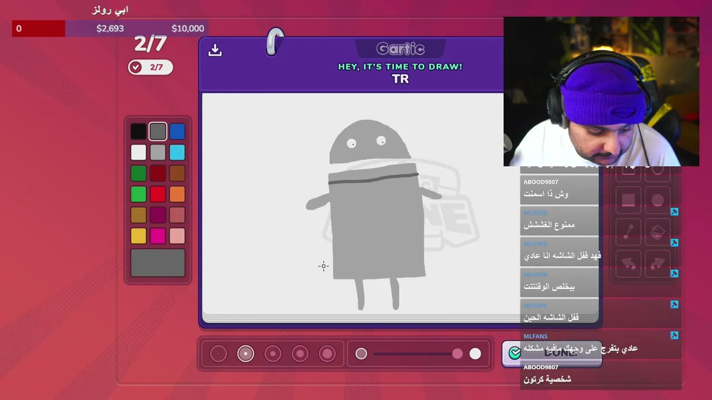Click the '$10,000' goal target
712x400 pixels.
tap(188, 28)
